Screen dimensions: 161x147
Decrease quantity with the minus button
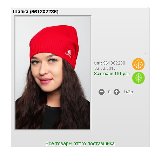(101, 92)
